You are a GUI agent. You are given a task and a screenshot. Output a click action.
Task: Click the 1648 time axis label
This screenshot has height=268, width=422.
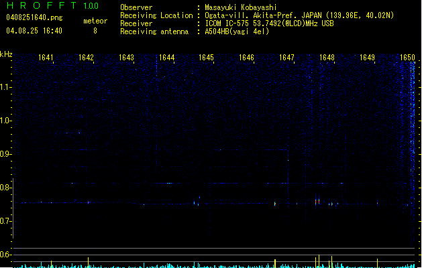pyautogui.click(x=327, y=58)
